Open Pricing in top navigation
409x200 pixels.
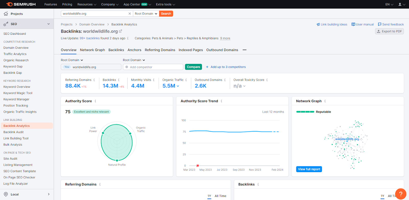(x=67, y=4)
